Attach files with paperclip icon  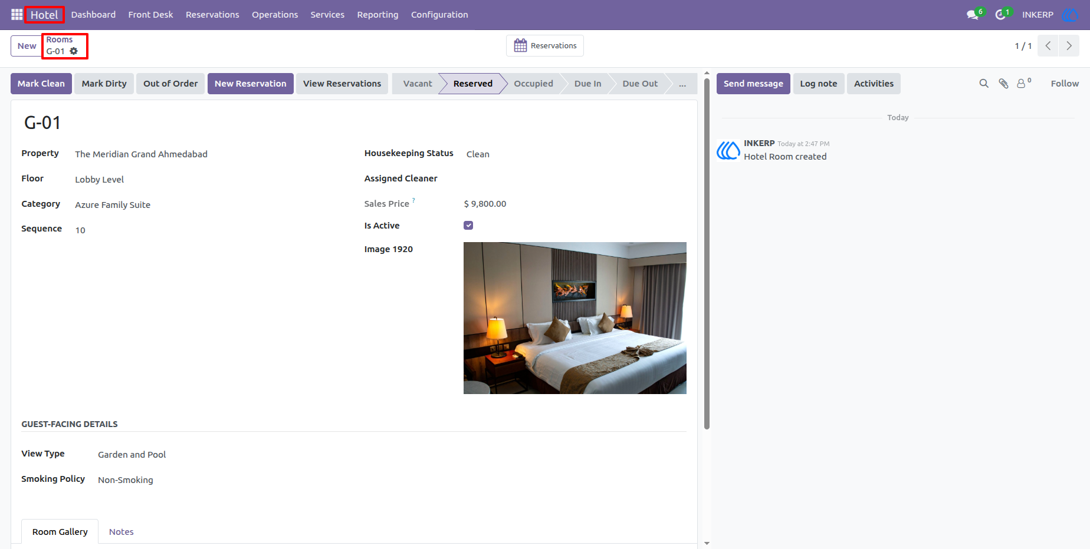(x=1003, y=84)
